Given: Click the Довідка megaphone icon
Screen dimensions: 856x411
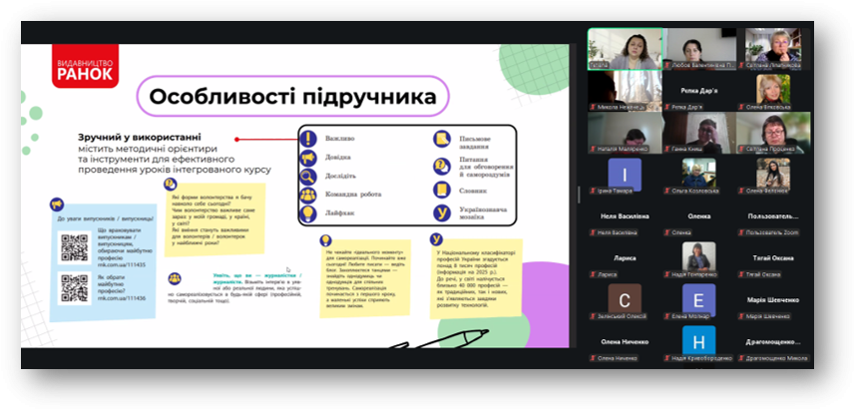Looking at the screenshot, I should pos(308,158).
